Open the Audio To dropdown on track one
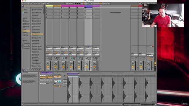Image resolution: width=189 pixels, height=106 pixels. tap(49, 54)
